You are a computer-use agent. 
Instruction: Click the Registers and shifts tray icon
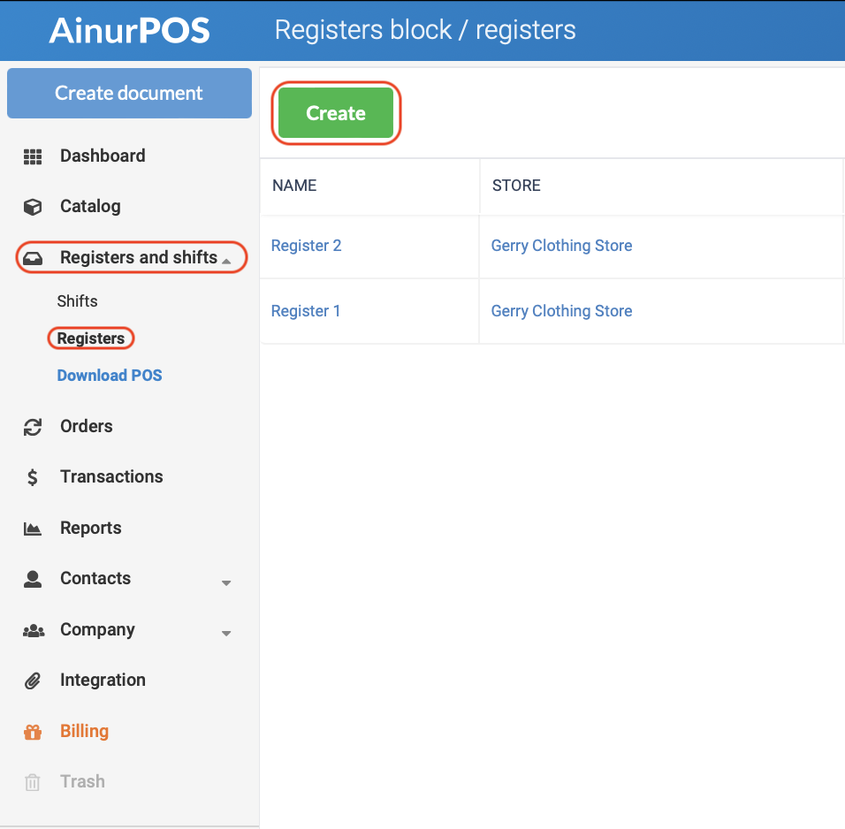pyautogui.click(x=33, y=258)
